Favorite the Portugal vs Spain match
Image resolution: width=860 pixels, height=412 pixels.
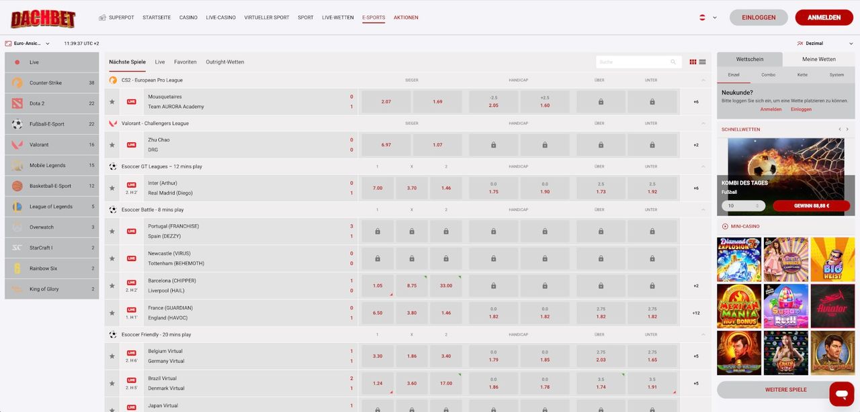[112, 231]
